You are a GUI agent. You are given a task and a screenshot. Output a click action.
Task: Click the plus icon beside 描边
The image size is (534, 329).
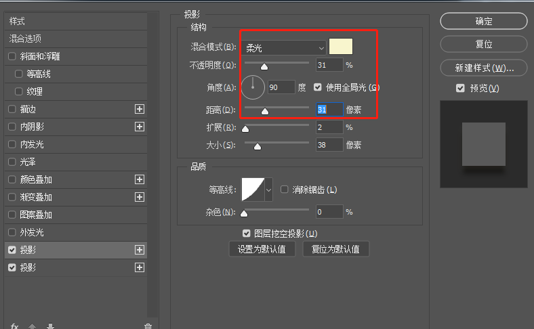pyautogui.click(x=140, y=109)
